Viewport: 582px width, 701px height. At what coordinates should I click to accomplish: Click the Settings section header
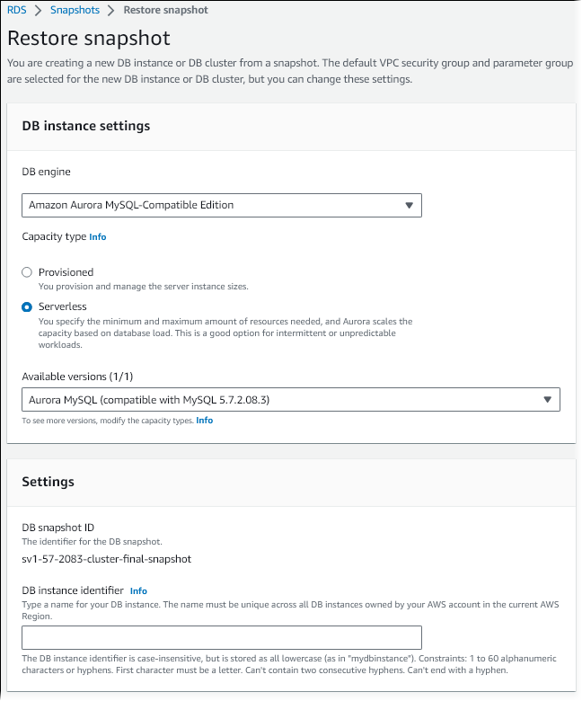coord(48,482)
